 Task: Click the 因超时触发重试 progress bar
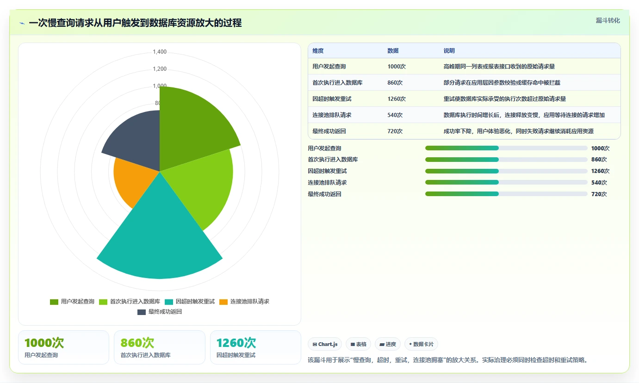tap(506, 171)
